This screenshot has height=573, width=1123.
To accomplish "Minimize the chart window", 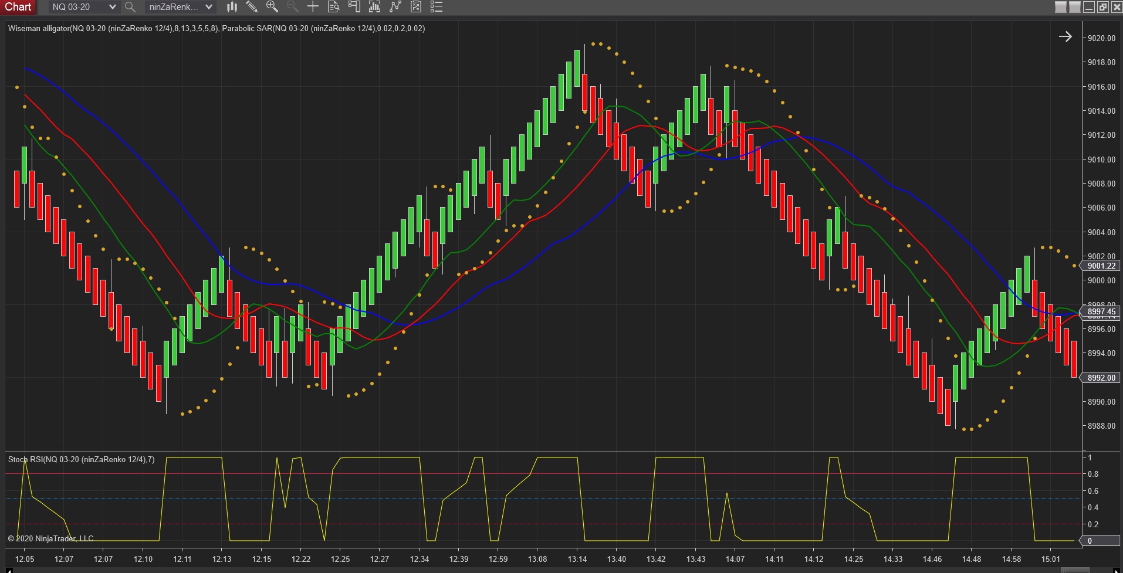I will click(x=1089, y=7).
